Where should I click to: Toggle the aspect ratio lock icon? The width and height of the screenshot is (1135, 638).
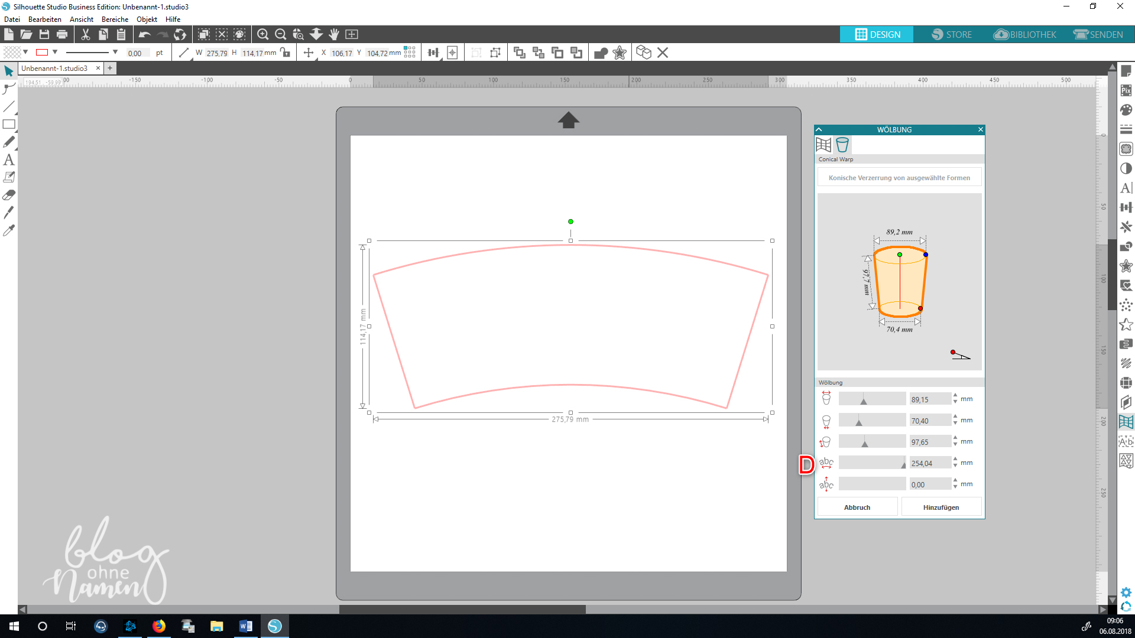point(286,53)
